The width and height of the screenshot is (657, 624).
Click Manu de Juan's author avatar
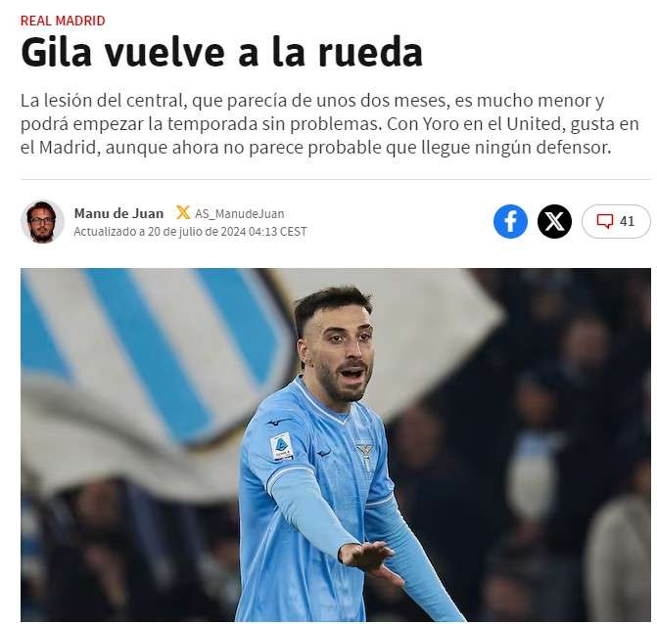(x=42, y=222)
